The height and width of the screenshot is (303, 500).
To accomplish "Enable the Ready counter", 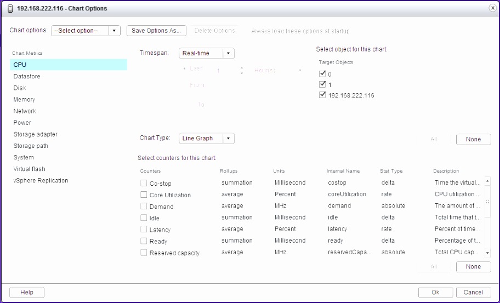I will click(x=144, y=241).
